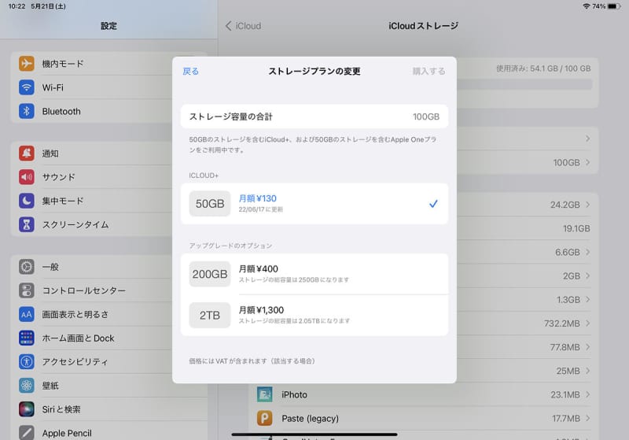Open the 2GB storage item chevron
This screenshot has width=629, height=440.
pos(587,275)
